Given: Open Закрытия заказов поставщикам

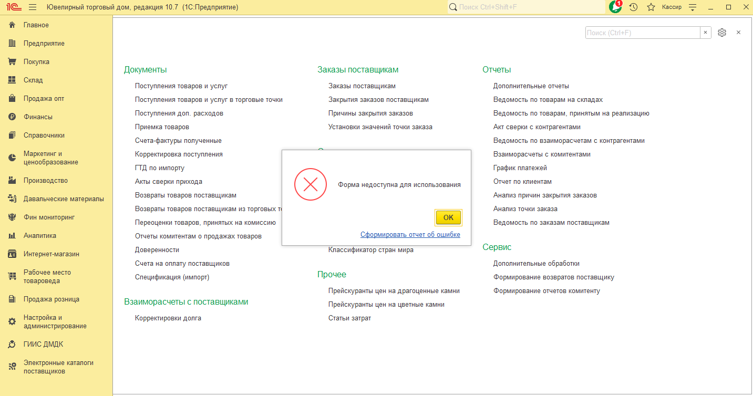Looking at the screenshot, I should [378, 100].
